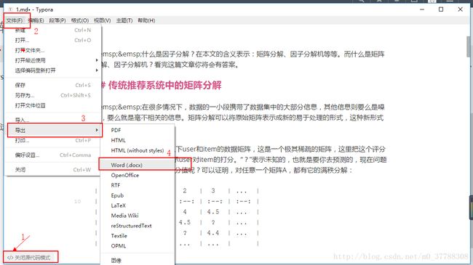
Task: Click the vertical scrollbar thumb on right edge
Action: pyautogui.click(x=469, y=46)
